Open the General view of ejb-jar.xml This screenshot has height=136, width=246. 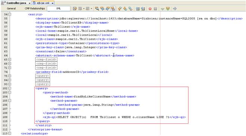pos(11,9)
